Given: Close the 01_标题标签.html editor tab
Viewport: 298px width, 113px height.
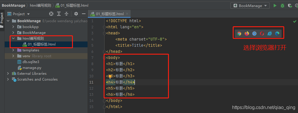Looking at the screenshot, I should [127, 14].
